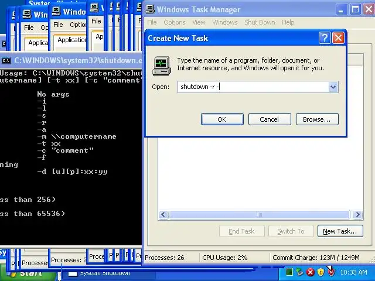Open the Windows menu in Task Manager

[225, 22]
